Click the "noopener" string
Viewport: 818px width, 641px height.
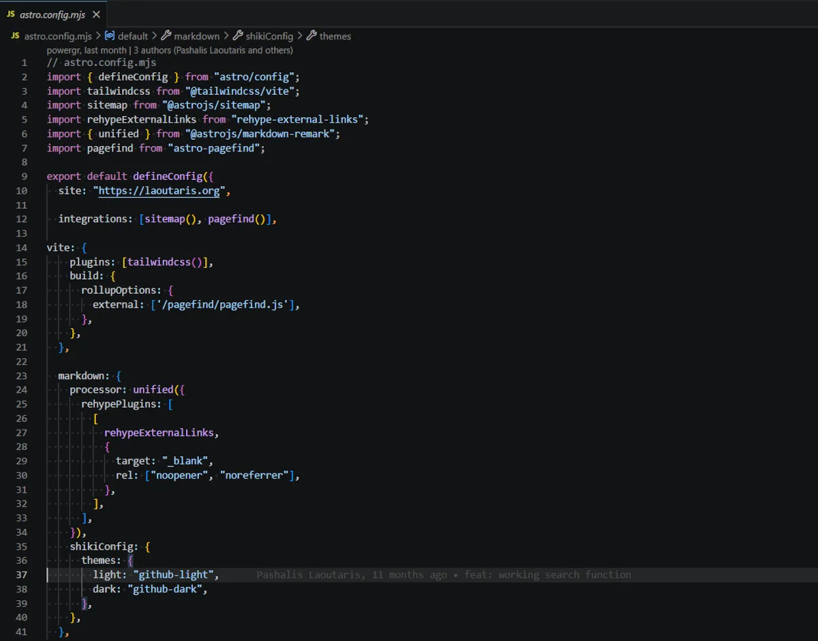click(x=179, y=475)
